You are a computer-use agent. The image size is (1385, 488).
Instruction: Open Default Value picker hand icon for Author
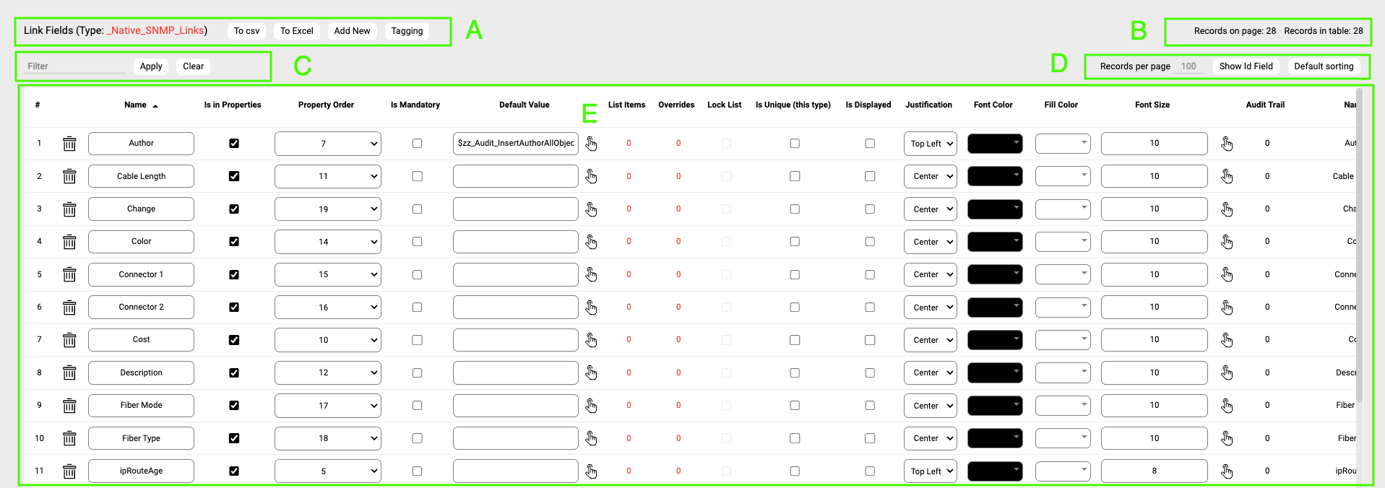tap(591, 144)
